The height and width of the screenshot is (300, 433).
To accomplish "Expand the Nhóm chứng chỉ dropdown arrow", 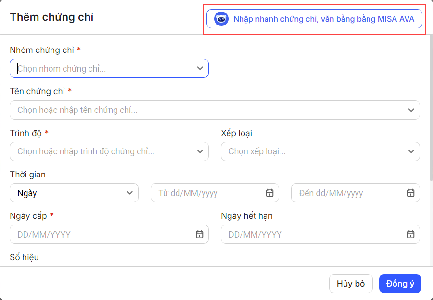I will [200, 68].
